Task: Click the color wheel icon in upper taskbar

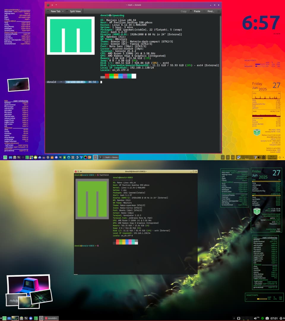Action: pyautogui.click(x=85, y=158)
